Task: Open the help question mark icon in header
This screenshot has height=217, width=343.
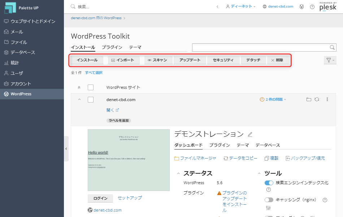Action: 312,7
